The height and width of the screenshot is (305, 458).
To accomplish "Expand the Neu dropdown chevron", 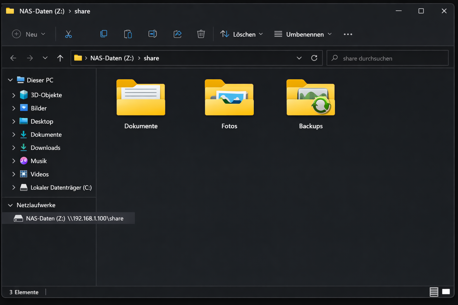I will point(43,34).
